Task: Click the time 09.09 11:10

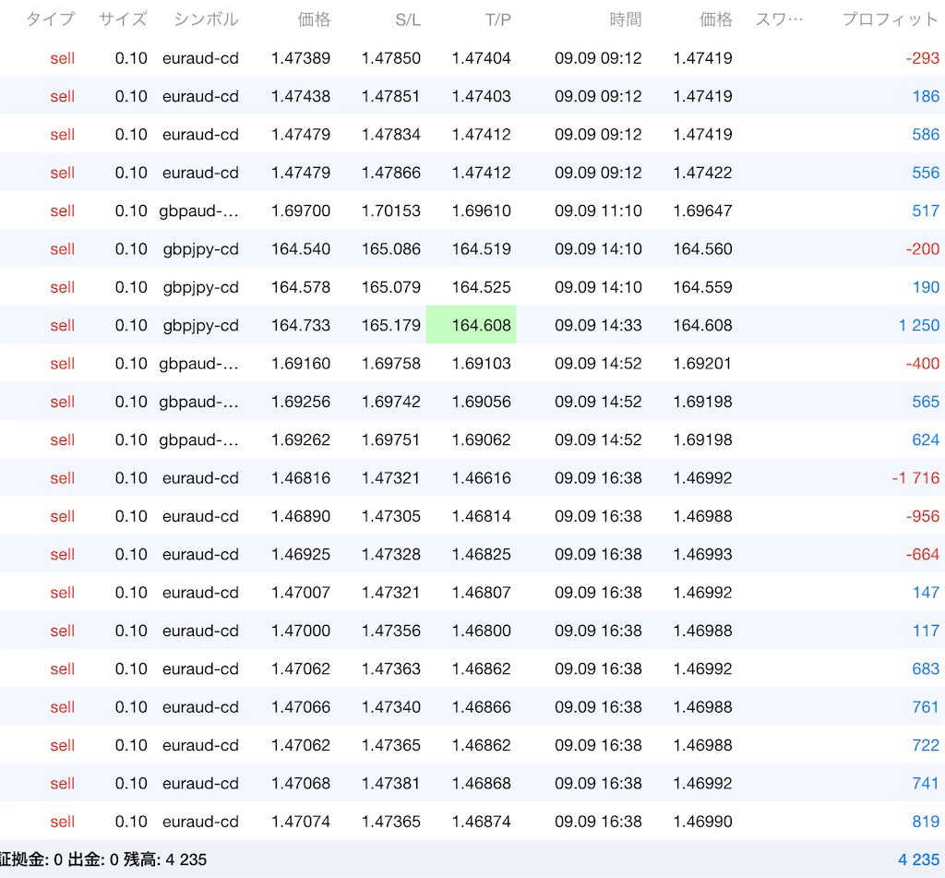Action: point(598,210)
